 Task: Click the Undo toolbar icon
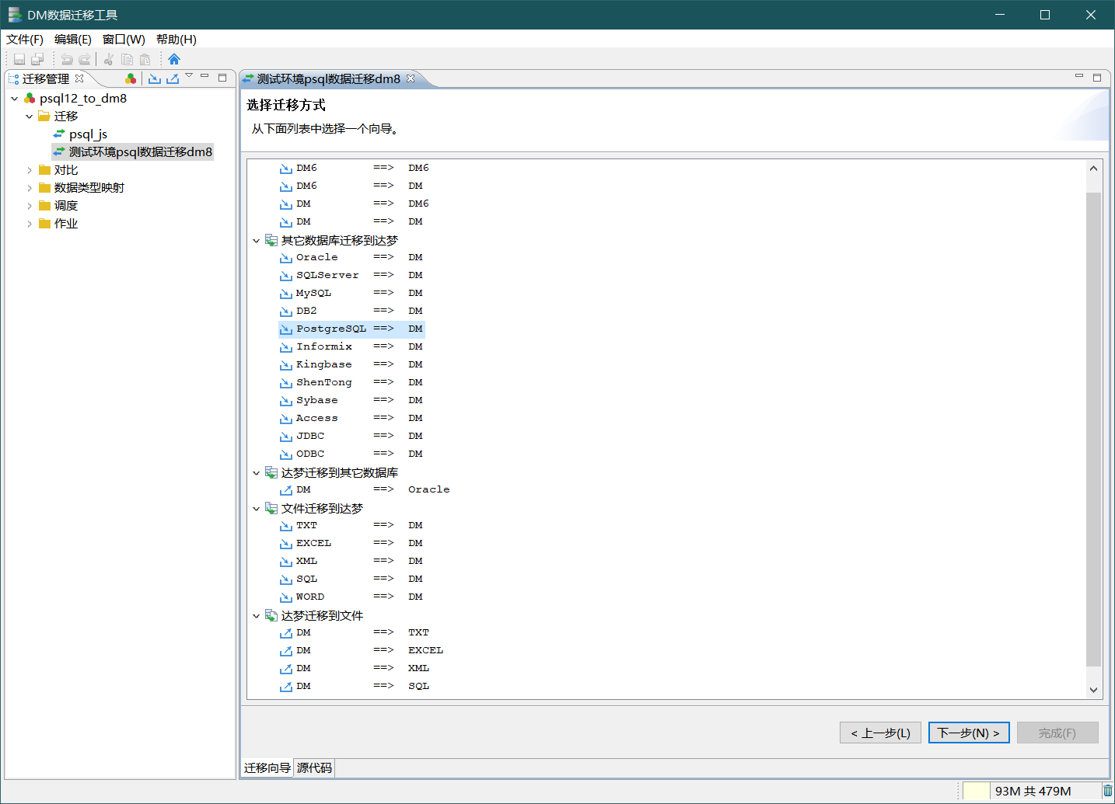pyautogui.click(x=67, y=60)
